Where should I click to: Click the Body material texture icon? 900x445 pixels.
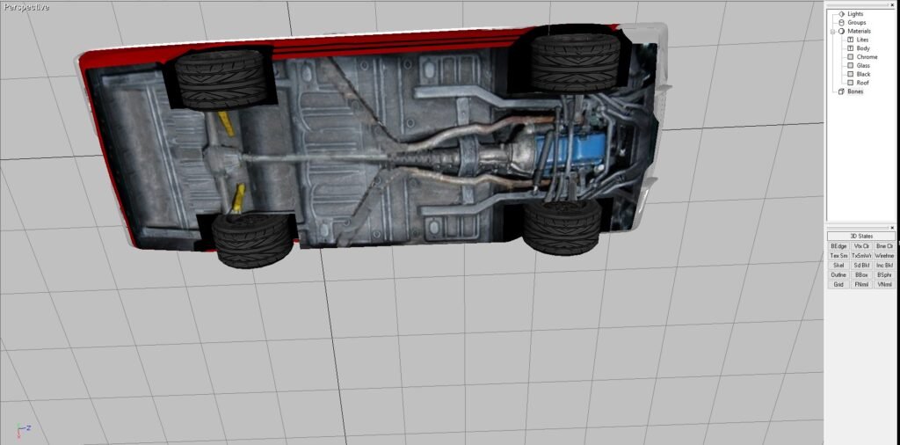point(850,48)
